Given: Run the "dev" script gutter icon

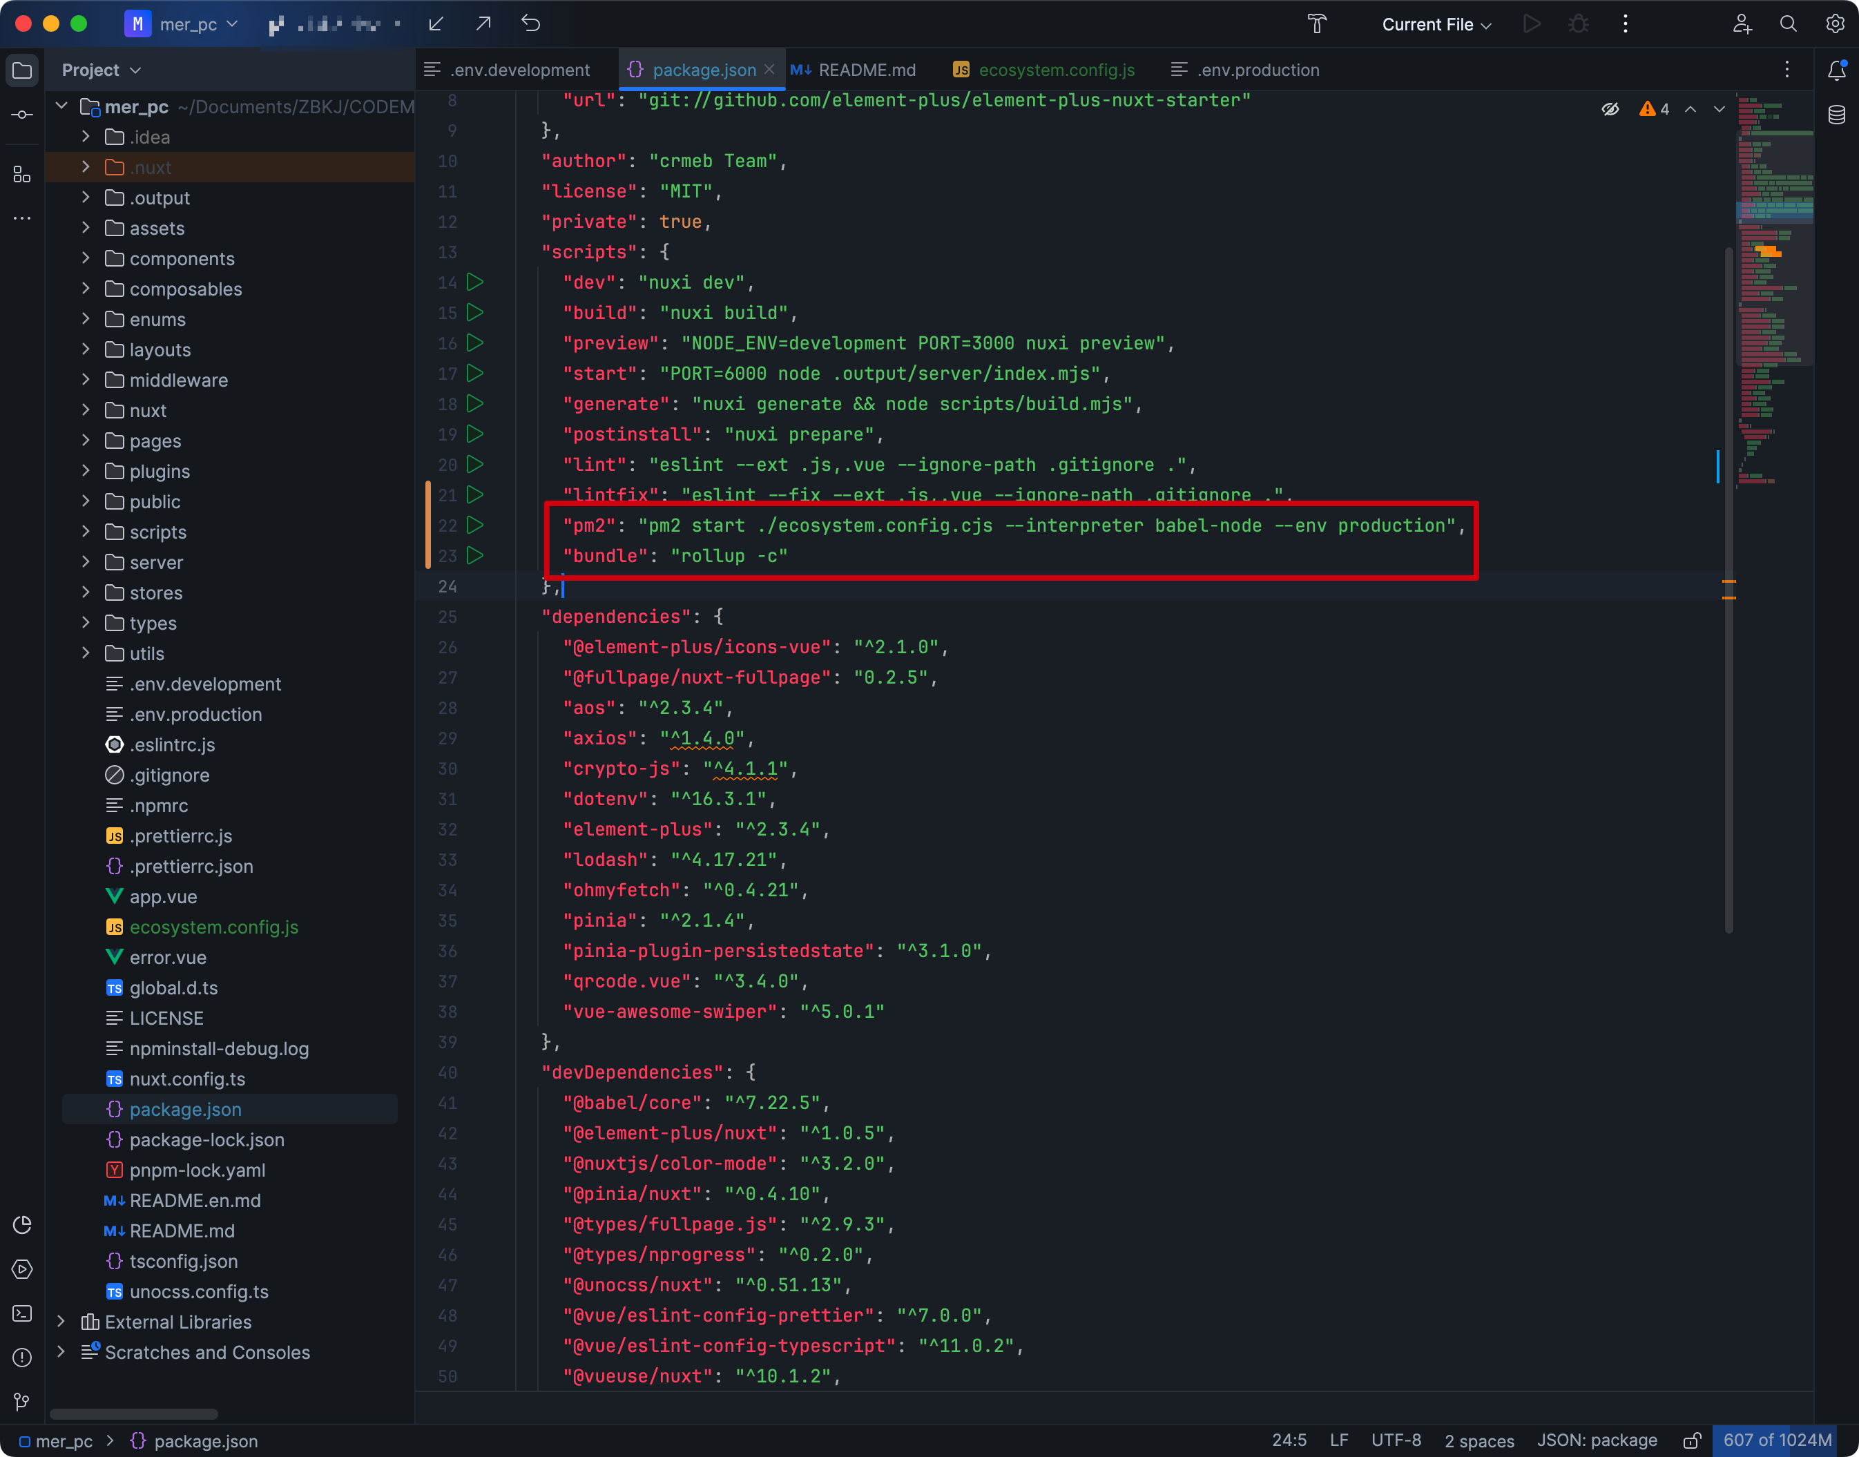Looking at the screenshot, I should pyautogui.click(x=475, y=282).
